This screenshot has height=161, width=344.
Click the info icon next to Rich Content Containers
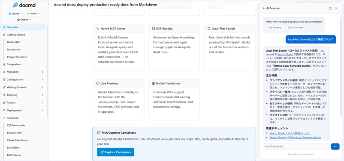point(99,133)
